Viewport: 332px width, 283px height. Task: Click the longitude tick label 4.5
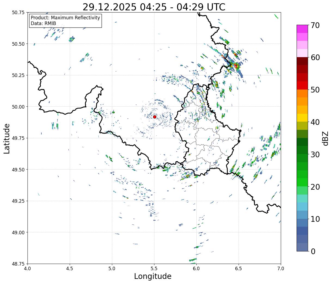click(70, 269)
